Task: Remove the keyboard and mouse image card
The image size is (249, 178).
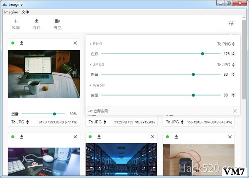Action: point(75,137)
